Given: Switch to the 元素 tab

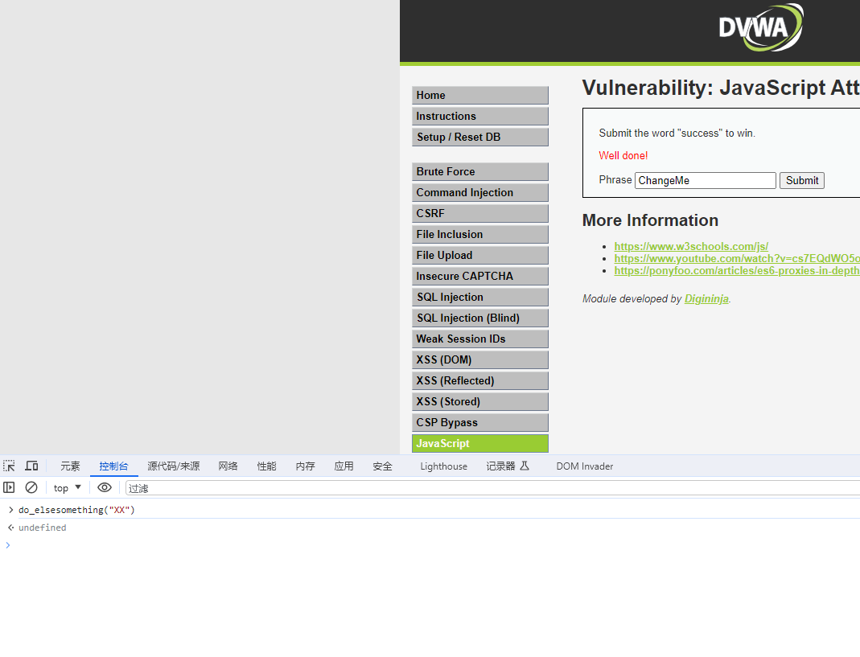Looking at the screenshot, I should 70,466.
